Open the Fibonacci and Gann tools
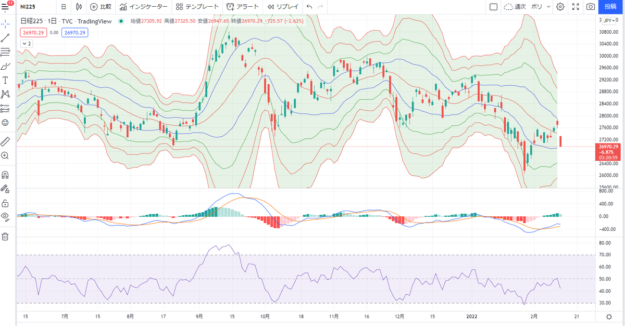Screen dimensions: 625x326 (5, 52)
